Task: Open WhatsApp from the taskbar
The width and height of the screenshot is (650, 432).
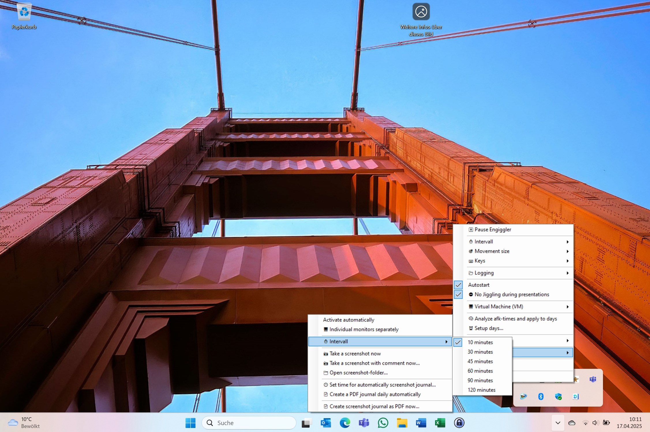Action: pos(383,423)
